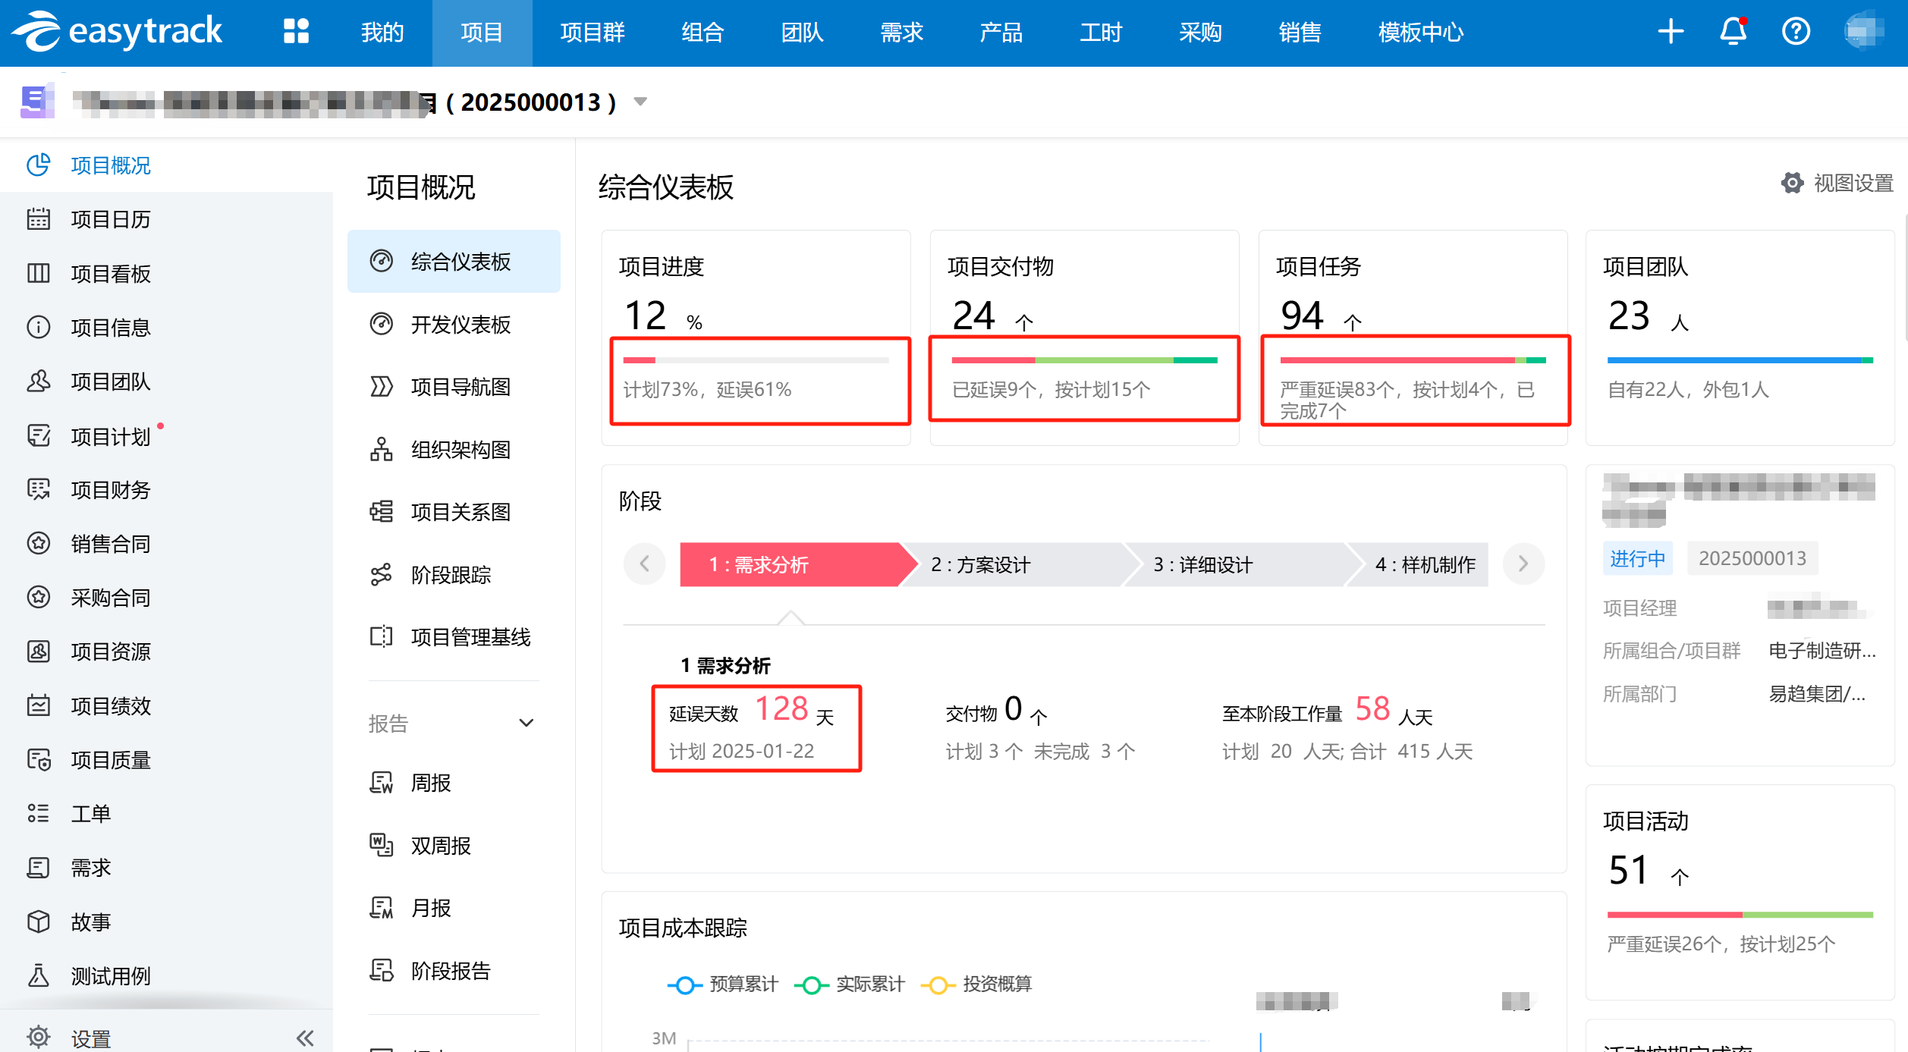Open 项目导航图 icon in submenu
The width and height of the screenshot is (1908, 1052).
(382, 387)
